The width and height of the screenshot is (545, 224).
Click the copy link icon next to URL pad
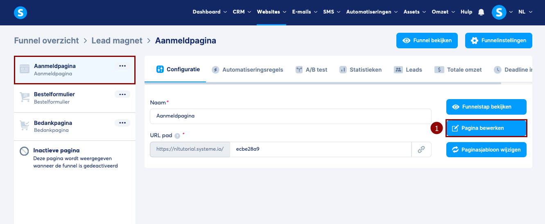pos(421,149)
